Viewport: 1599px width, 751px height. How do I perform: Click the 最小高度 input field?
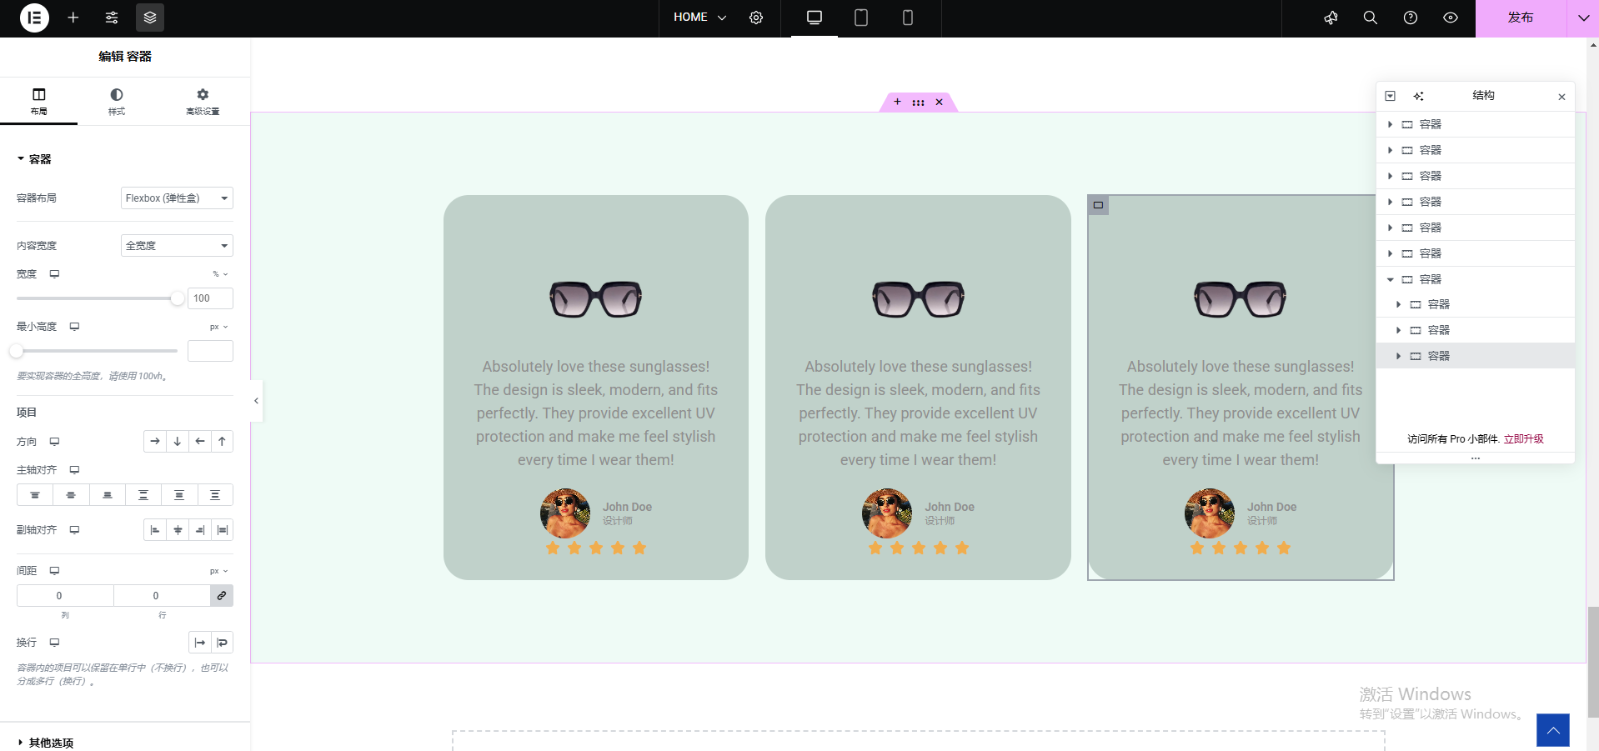click(210, 351)
